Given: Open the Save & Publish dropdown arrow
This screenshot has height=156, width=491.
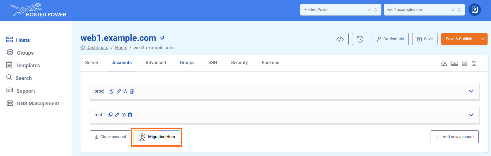Looking at the screenshot, I should (482, 39).
